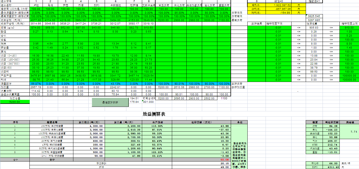
Task: Click the cost with tax cell 3494.00
Action: pyautogui.click(x=115, y=20)
